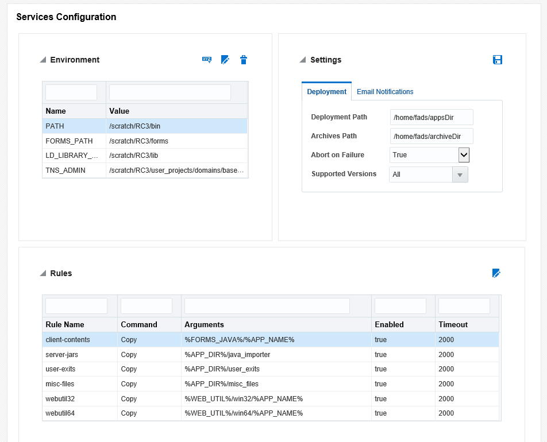Collapse the Rules section
Viewport: 547px width, 442px height.
(x=43, y=273)
